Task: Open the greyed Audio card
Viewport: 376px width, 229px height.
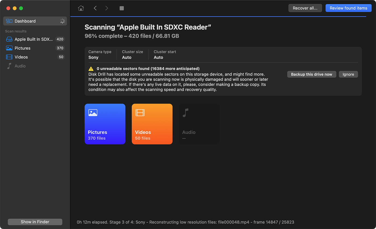Action: point(199,124)
